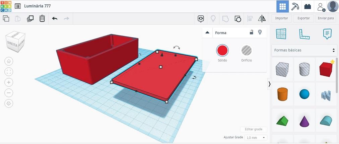Collapse the Forma panel arrow

[207, 32]
